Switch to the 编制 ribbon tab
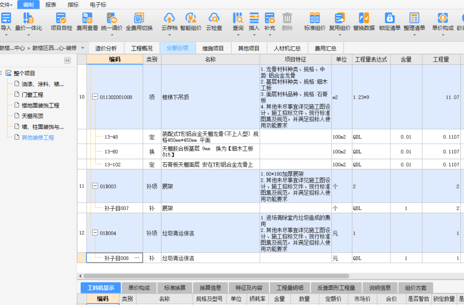Screen dimensions: 464x305 pyautogui.click(x=28, y=5)
